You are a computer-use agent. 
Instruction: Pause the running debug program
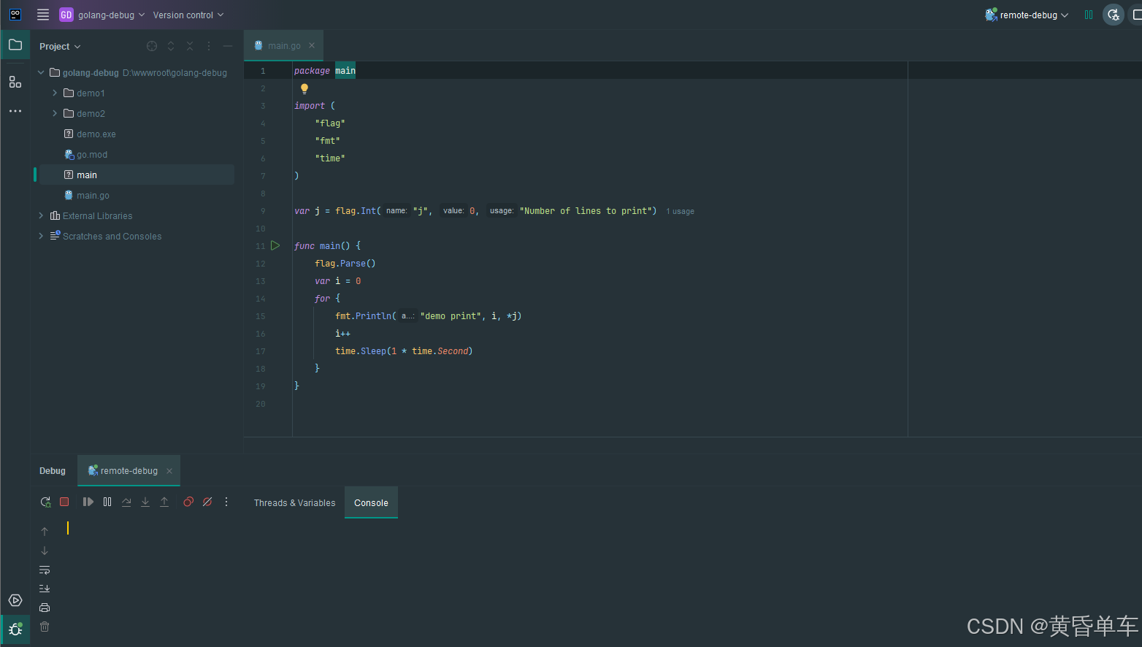point(107,502)
